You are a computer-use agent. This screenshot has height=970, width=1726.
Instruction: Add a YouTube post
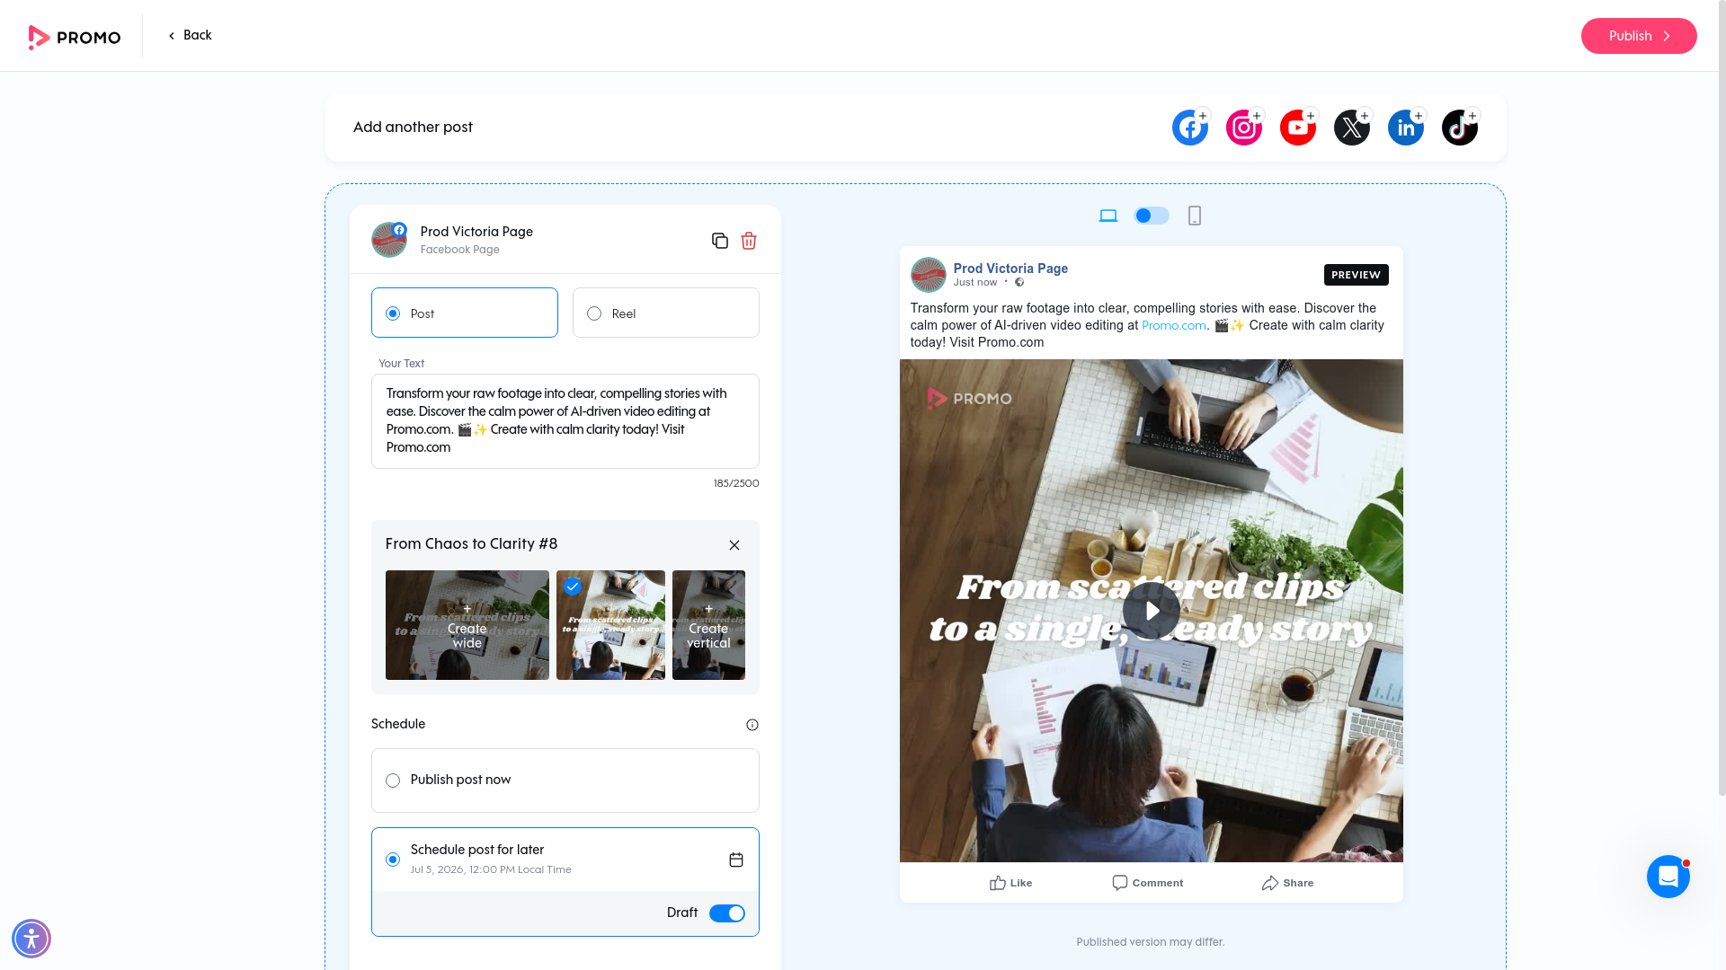1298,128
